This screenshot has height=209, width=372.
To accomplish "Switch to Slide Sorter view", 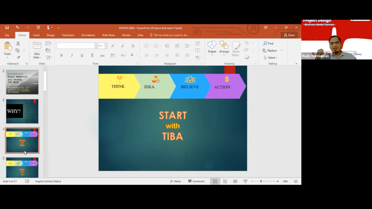I will (225, 181).
